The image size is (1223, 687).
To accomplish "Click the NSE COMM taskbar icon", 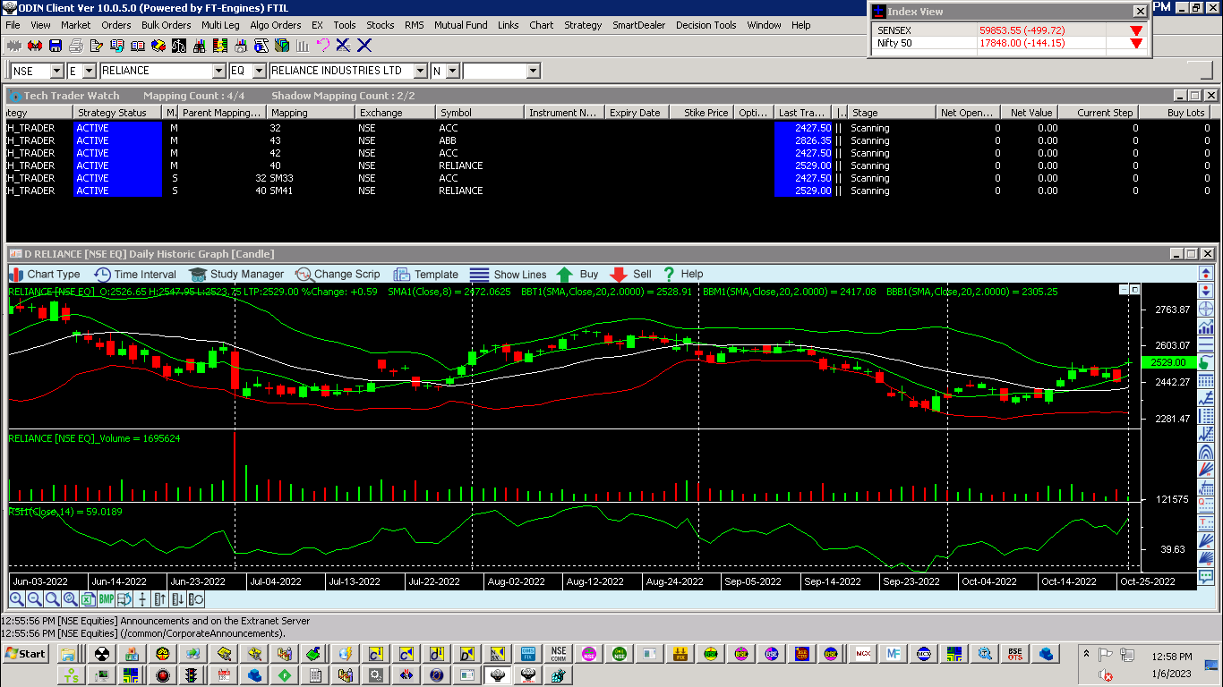I will pos(559,654).
